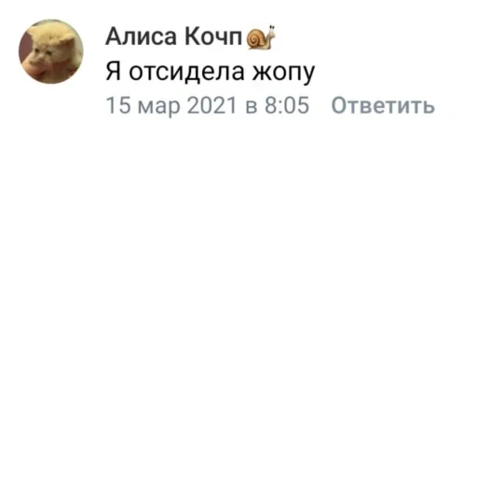Click the time 8:05 in the timestamp

287,105
